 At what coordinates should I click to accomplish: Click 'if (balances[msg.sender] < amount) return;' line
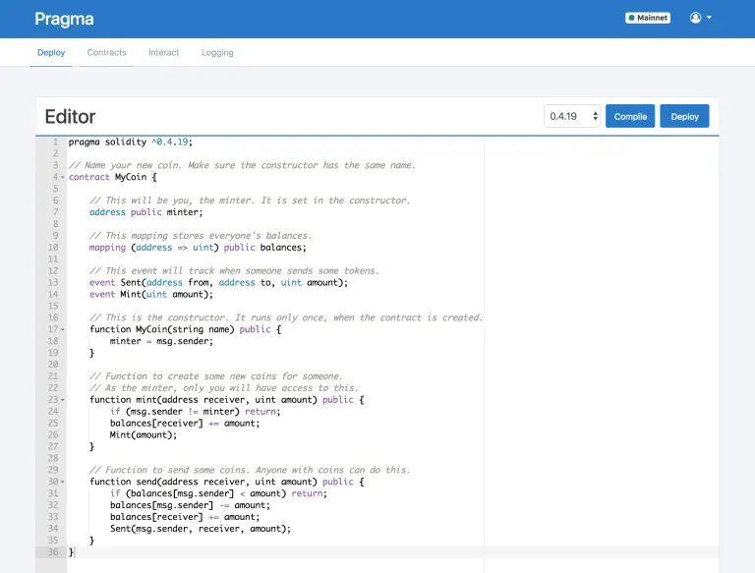(218, 493)
